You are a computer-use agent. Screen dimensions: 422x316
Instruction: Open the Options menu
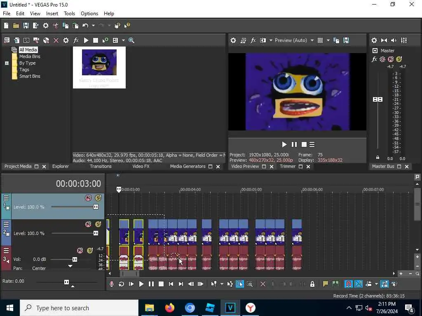(89, 14)
